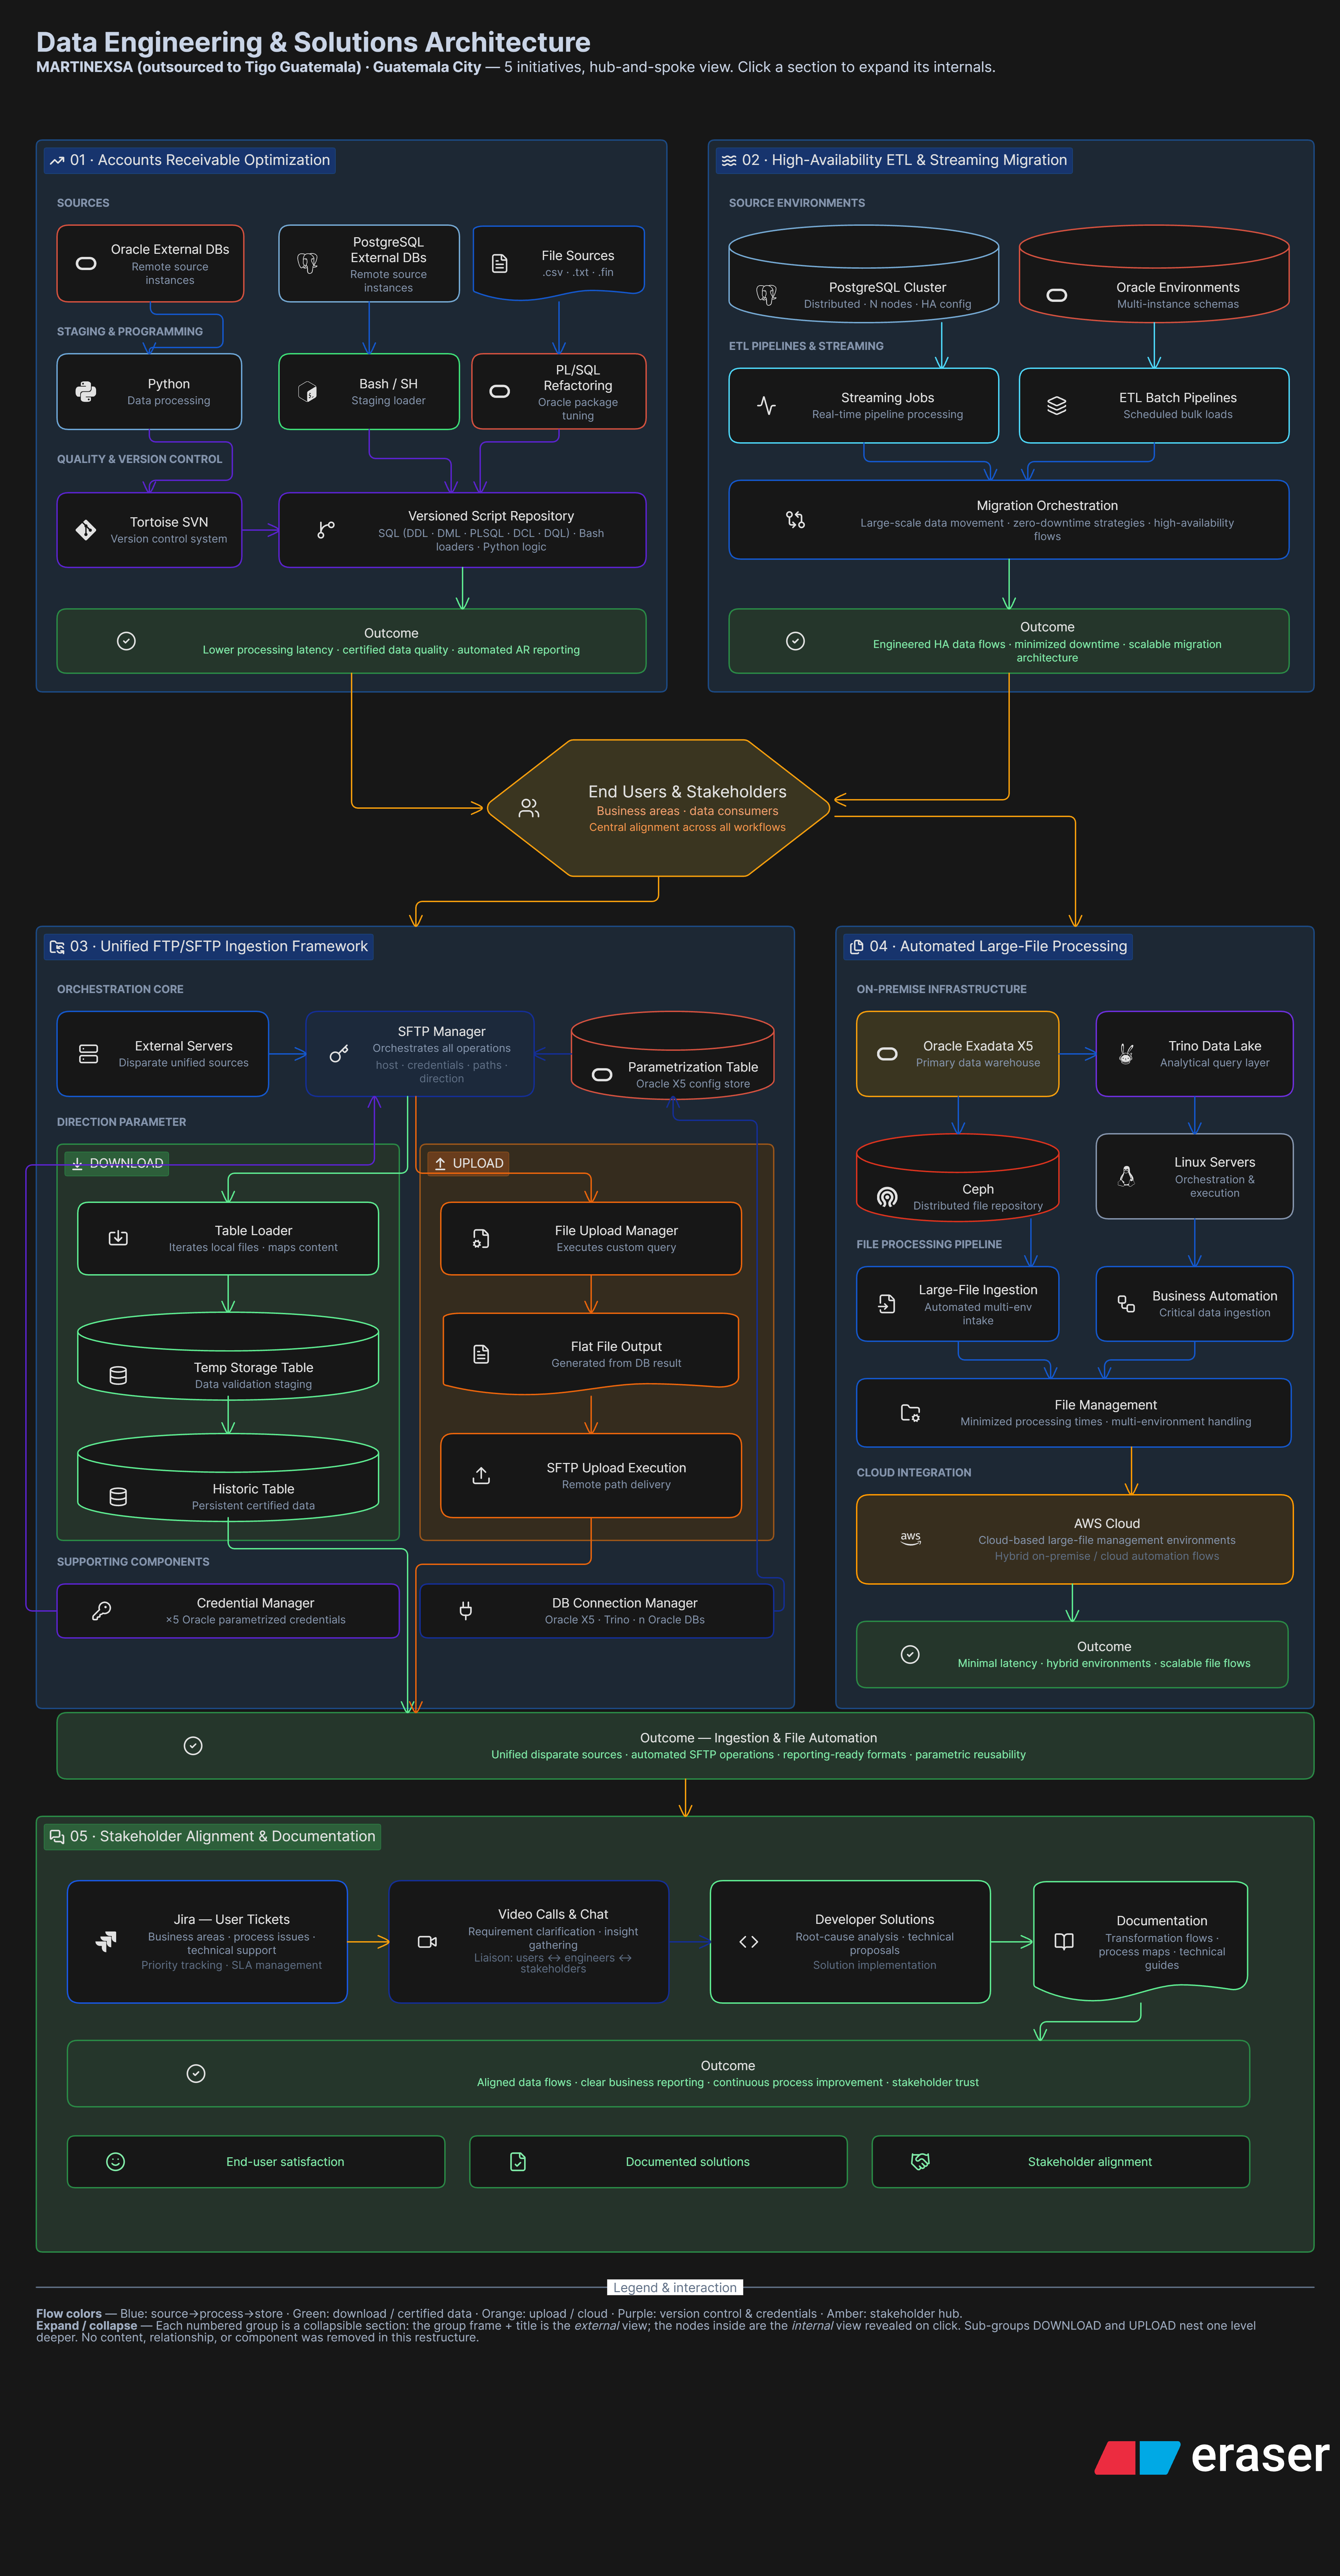The height and width of the screenshot is (2576, 1340).
Task: Click the git diamond icon in Tortoise SVN
Action: (x=86, y=530)
